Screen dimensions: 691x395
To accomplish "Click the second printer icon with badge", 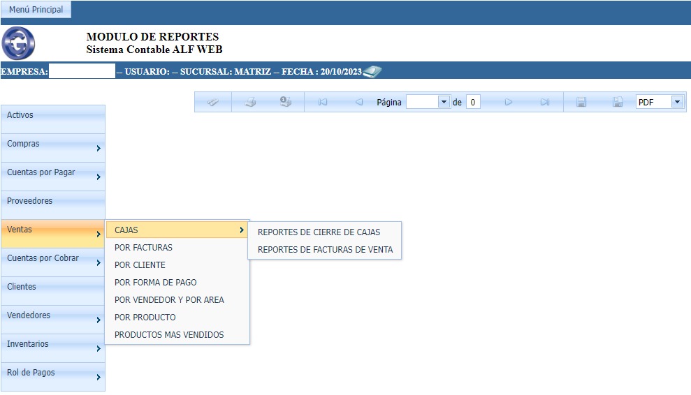I will (x=286, y=102).
